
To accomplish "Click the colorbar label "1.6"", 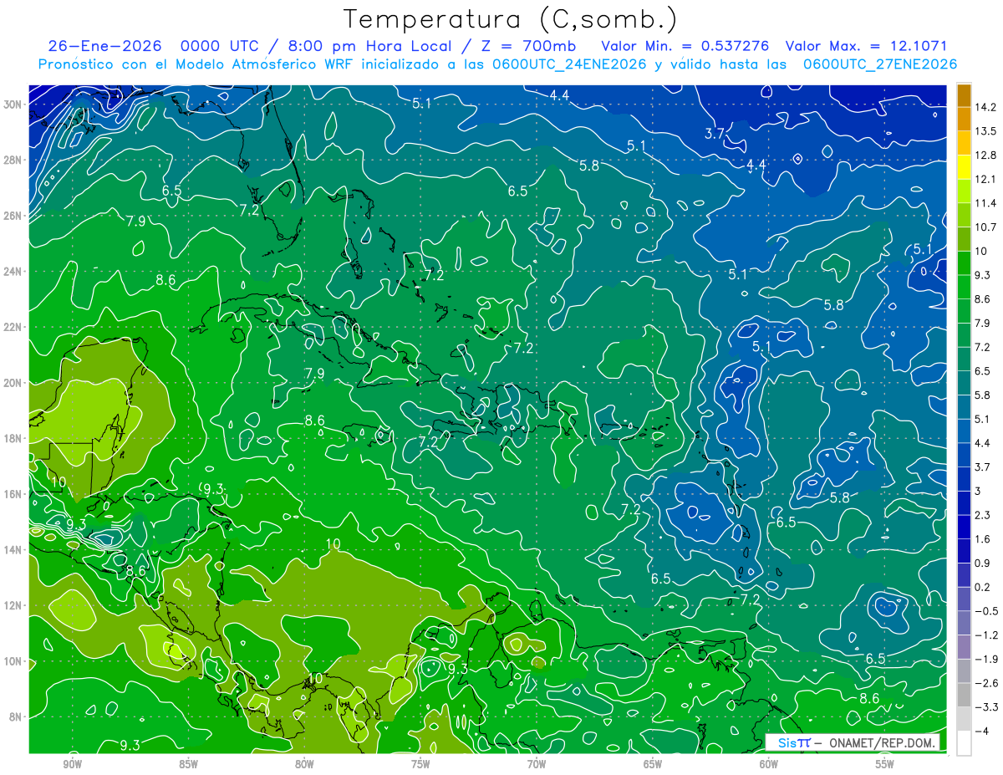I will (x=983, y=539).
